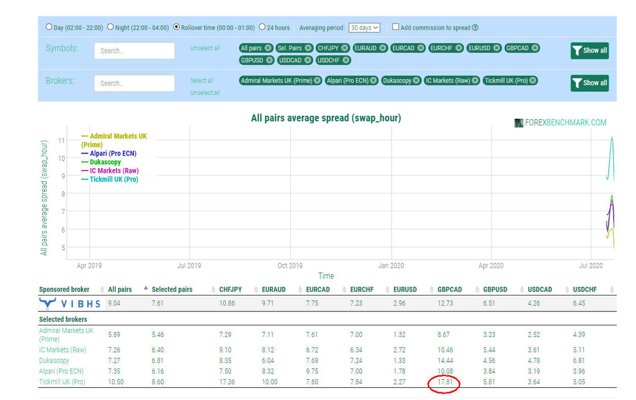The image size is (636, 400).
Task: Select the Day (02:00 - 22:00) radio option
Action: [49, 27]
